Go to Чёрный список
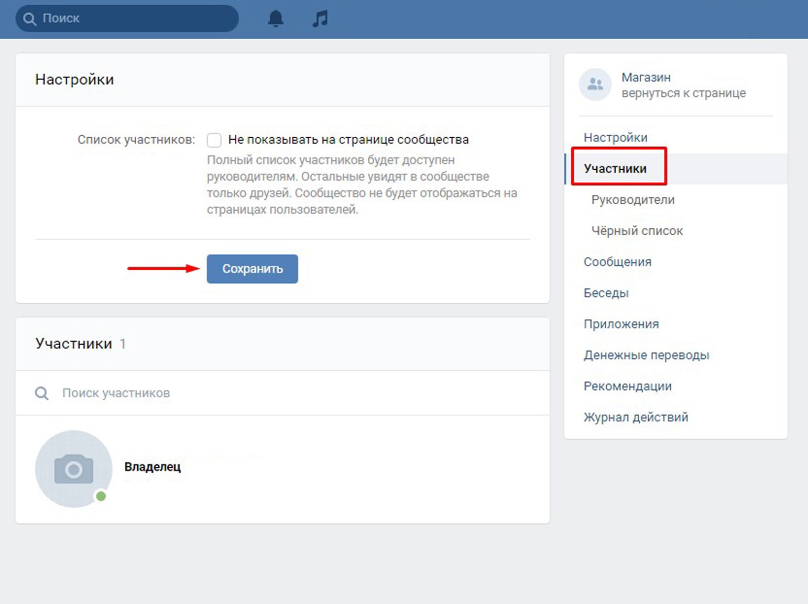 point(637,231)
